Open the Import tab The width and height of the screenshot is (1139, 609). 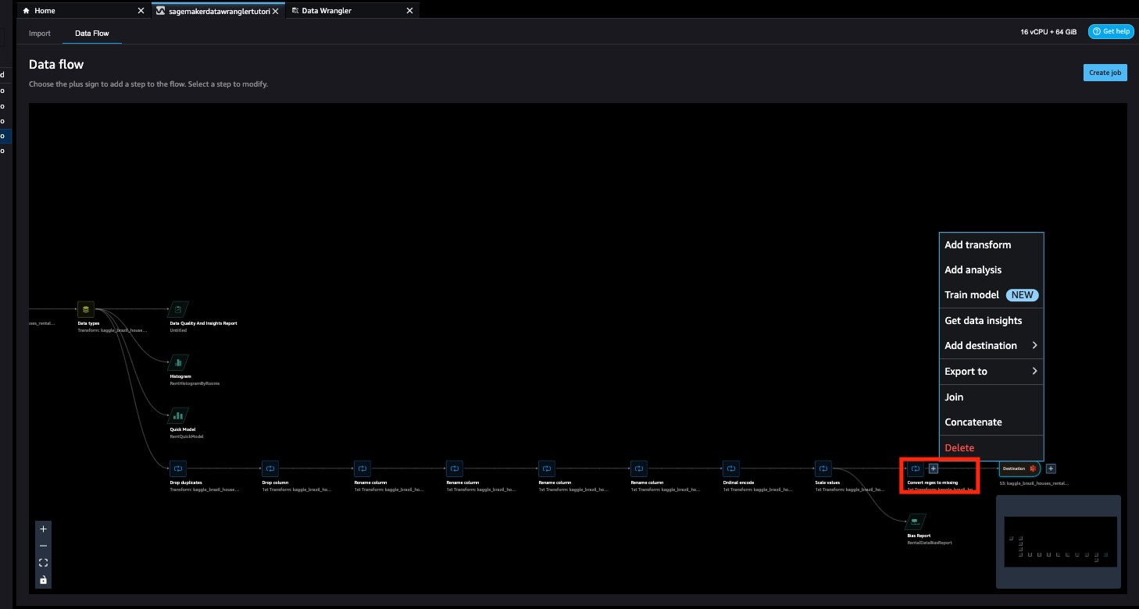(x=40, y=34)
